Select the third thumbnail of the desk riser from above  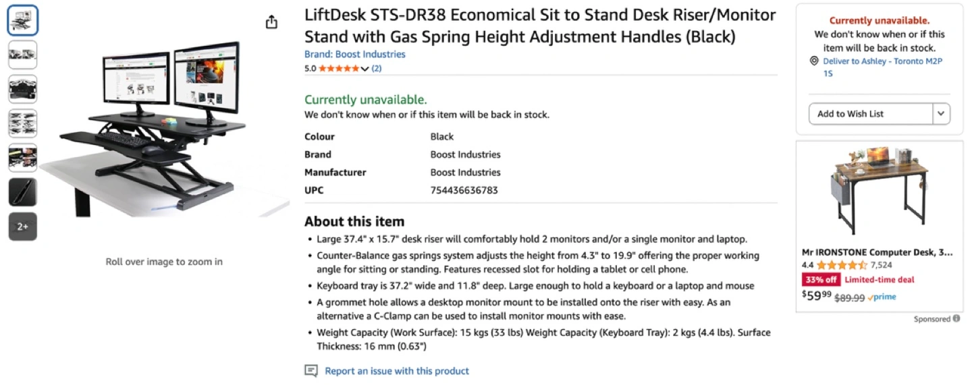point(23,89)
